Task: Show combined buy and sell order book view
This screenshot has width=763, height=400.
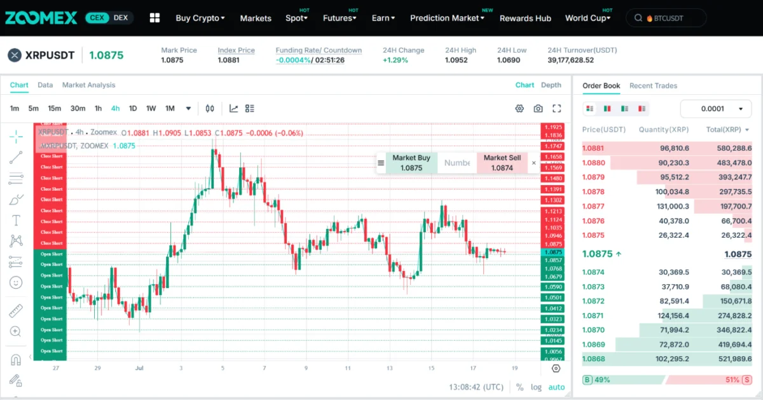Action: (590, 109)
